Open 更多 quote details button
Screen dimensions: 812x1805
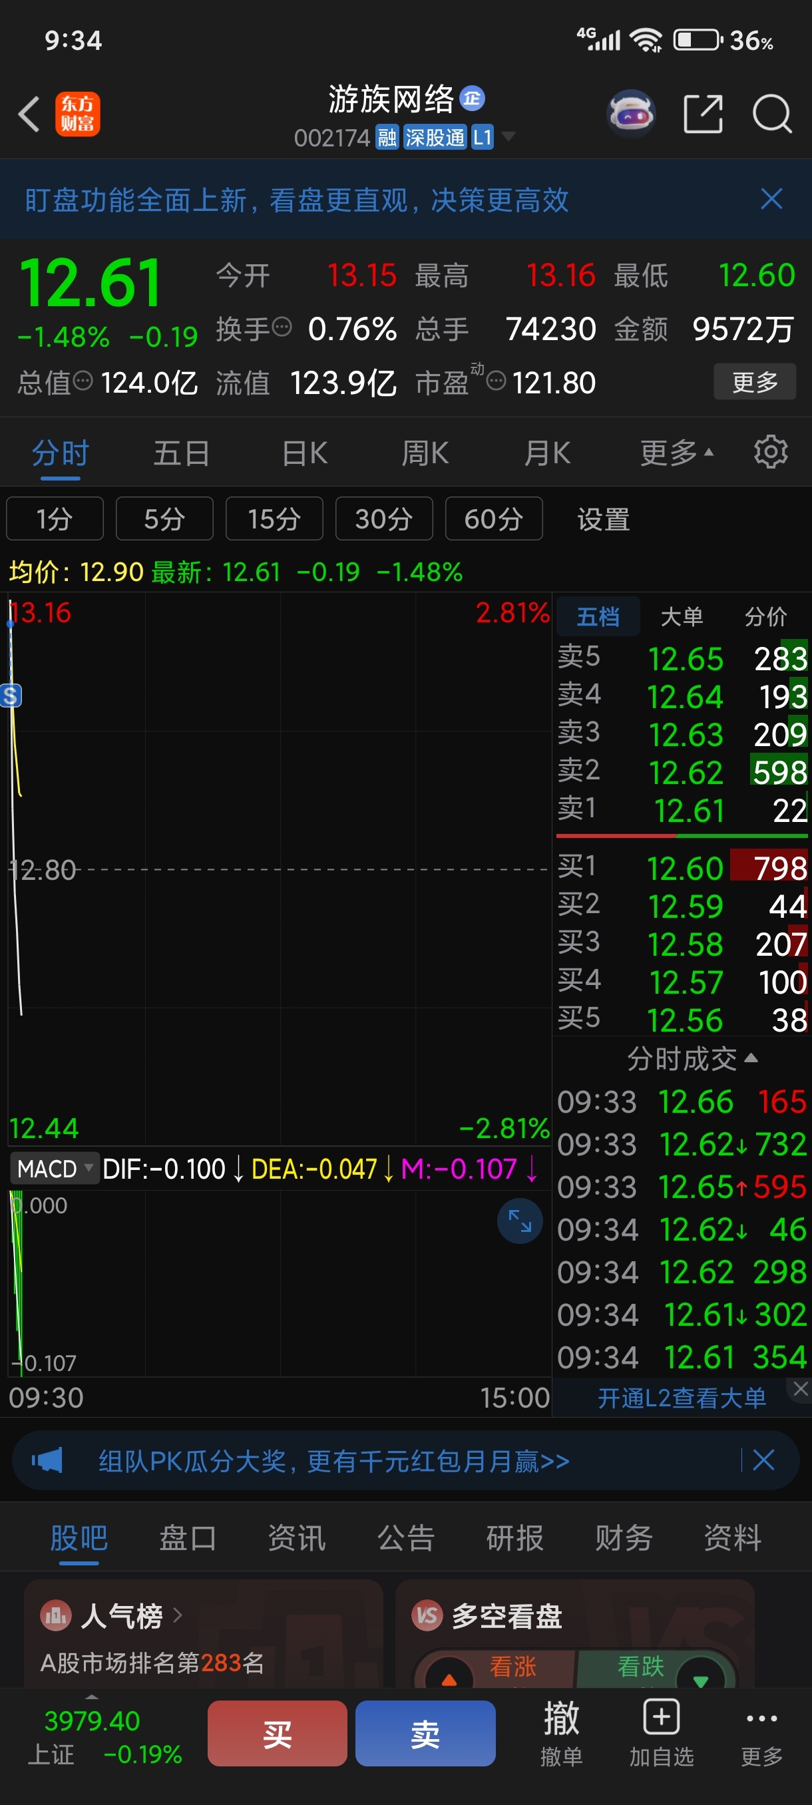point(755,382)
